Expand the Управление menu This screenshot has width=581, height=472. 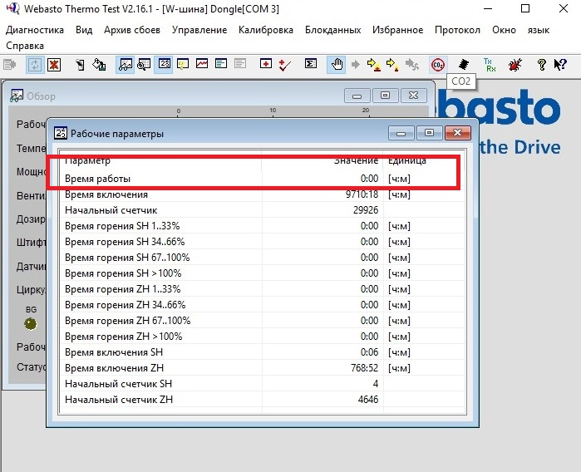click(x=199, y=30)
